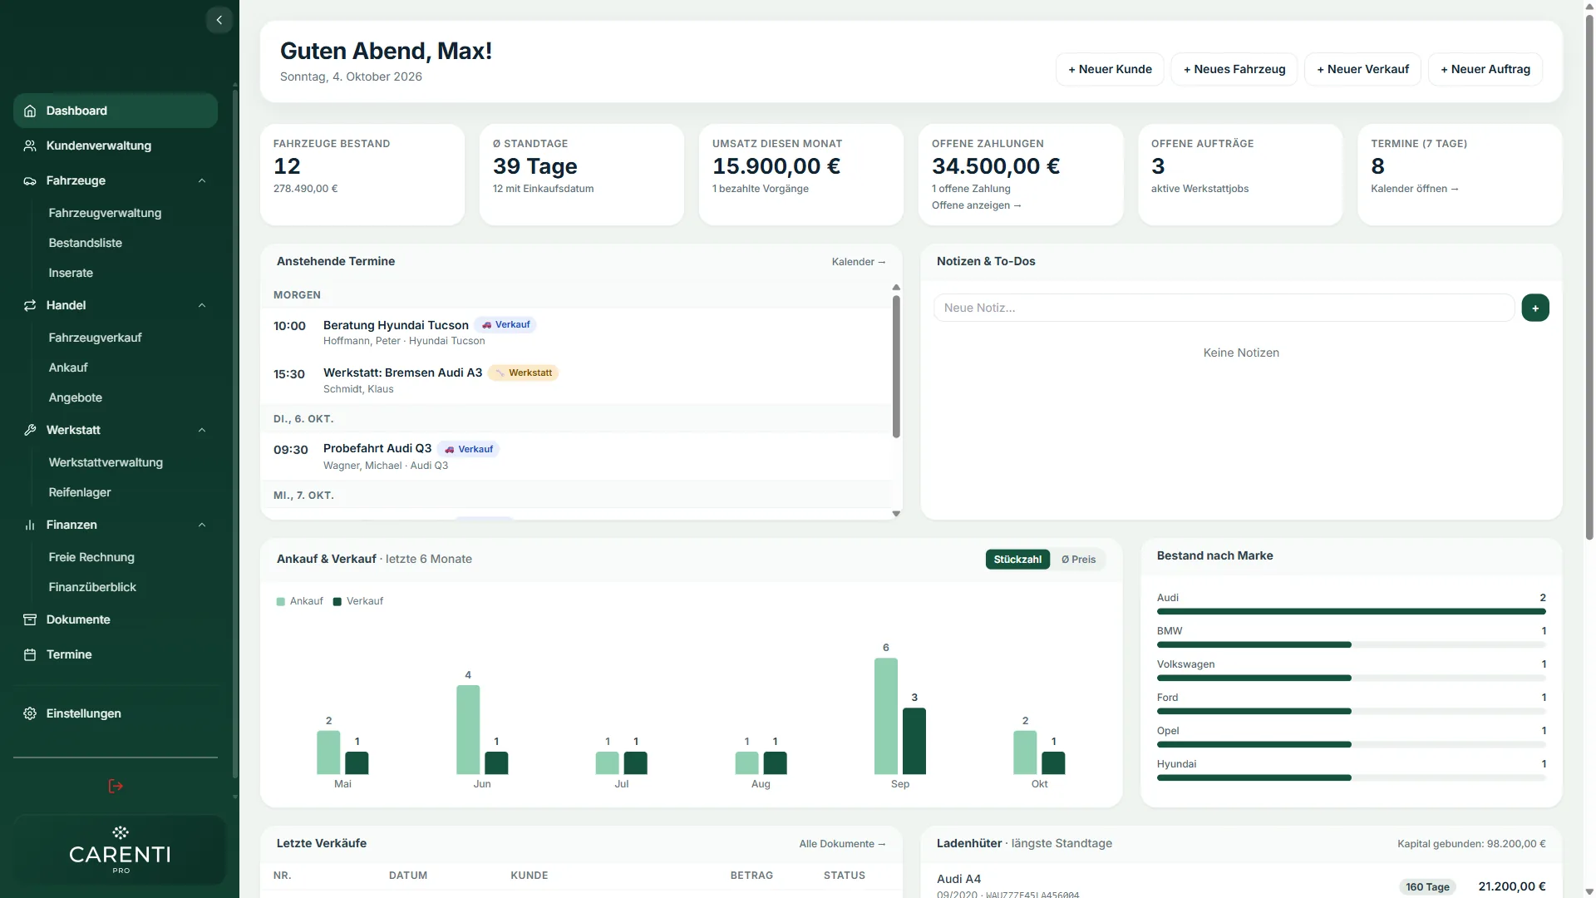Image resolution: width=1596 pixels, height=898 pixels.
Task: Collapse the Finanzen menu section
Action: coord(202,525)
